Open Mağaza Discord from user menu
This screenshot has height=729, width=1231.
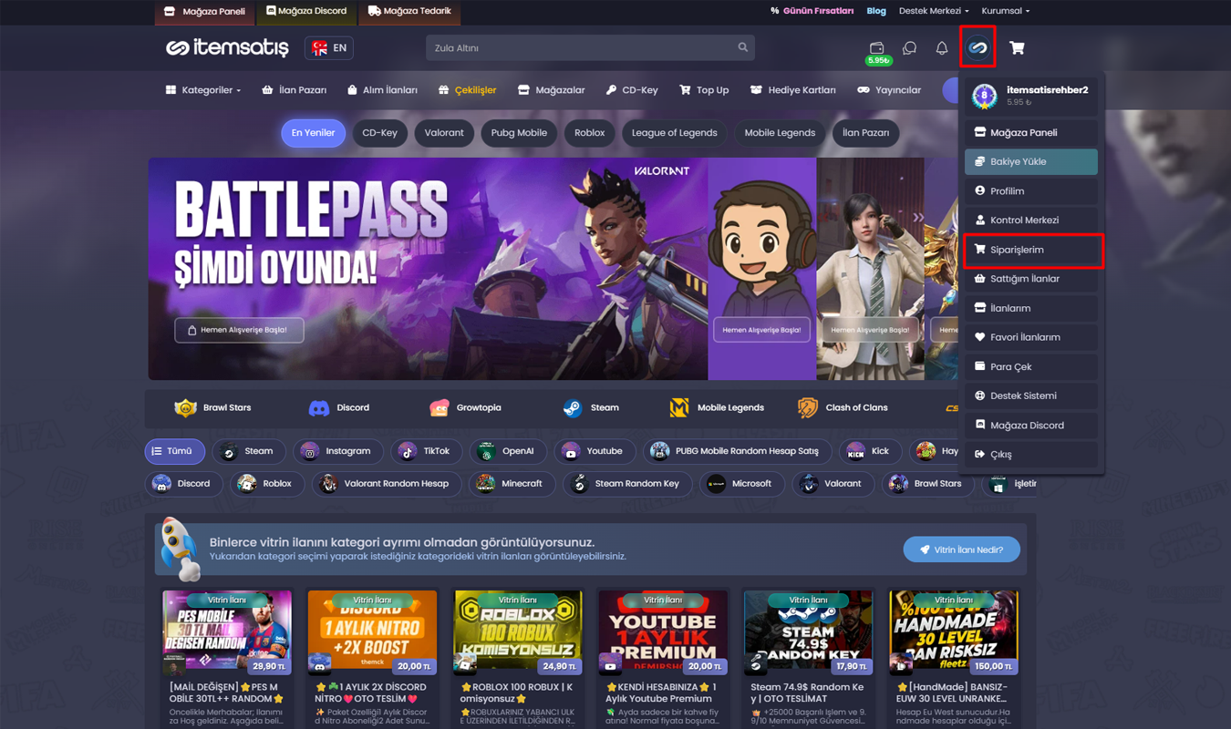pyautogui.click(x=1030, y=426)
